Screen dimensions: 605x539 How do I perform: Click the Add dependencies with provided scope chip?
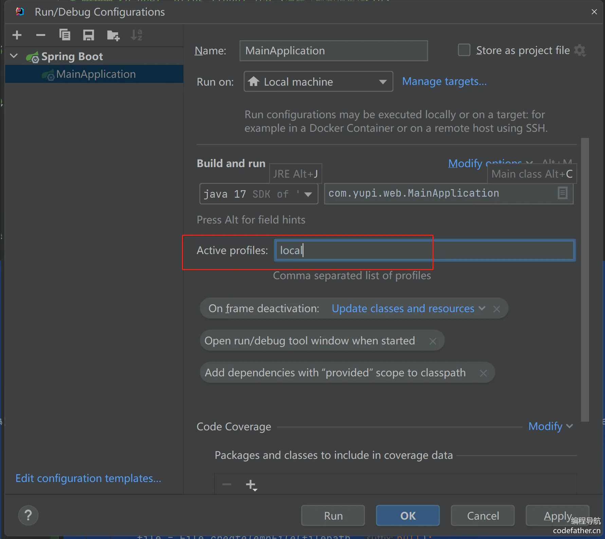pyautogui.click(x=347, y=373)
